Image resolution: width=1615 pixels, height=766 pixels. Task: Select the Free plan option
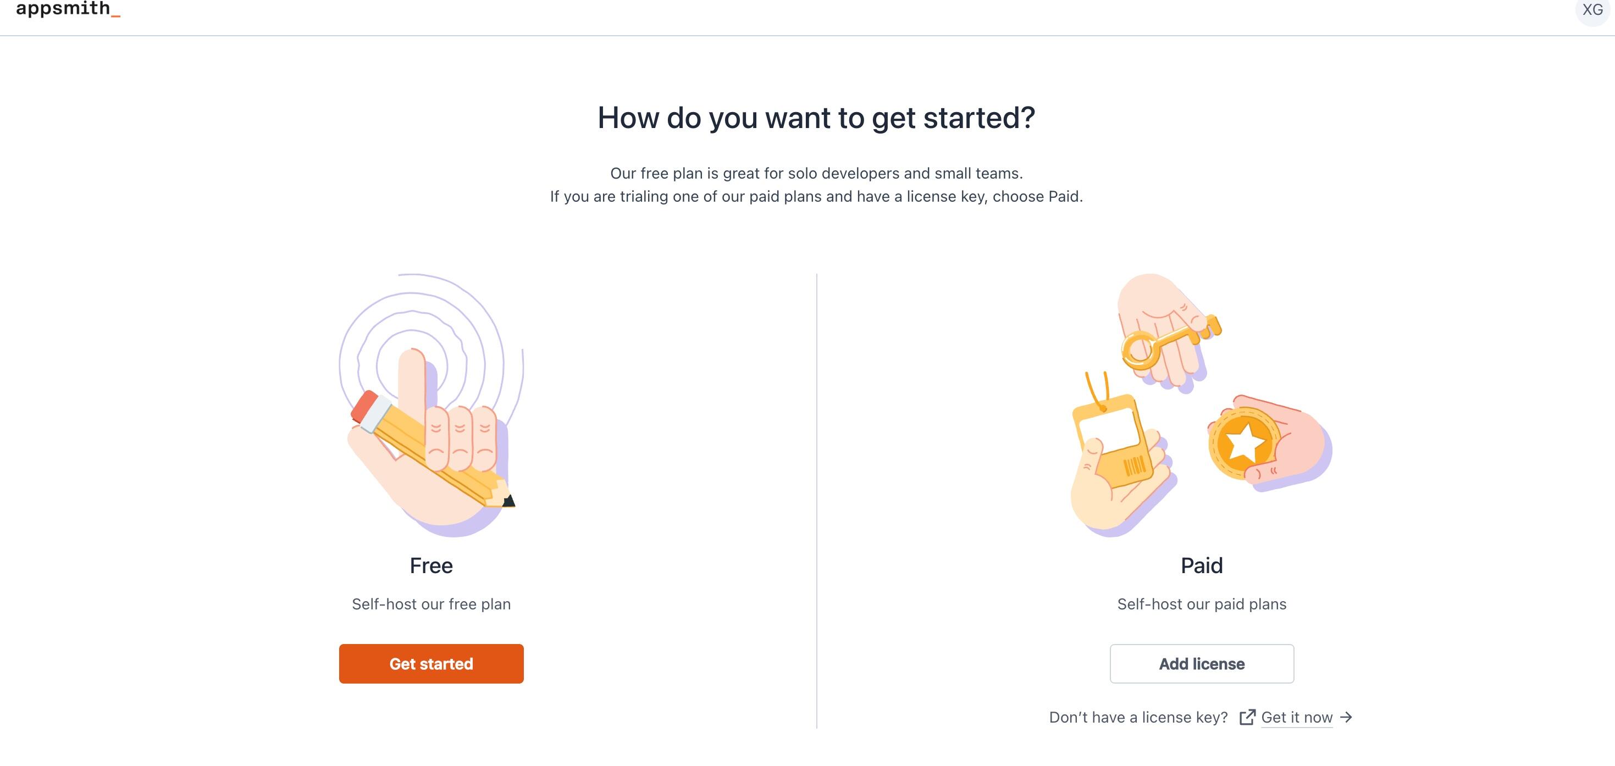click(431, 663)
